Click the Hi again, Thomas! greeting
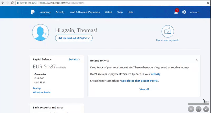 pos(76,30)
